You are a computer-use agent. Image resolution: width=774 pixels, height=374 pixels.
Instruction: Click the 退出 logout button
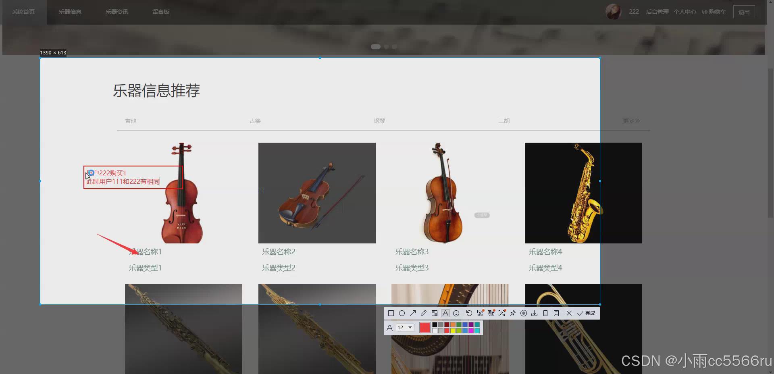coord(744,12)
